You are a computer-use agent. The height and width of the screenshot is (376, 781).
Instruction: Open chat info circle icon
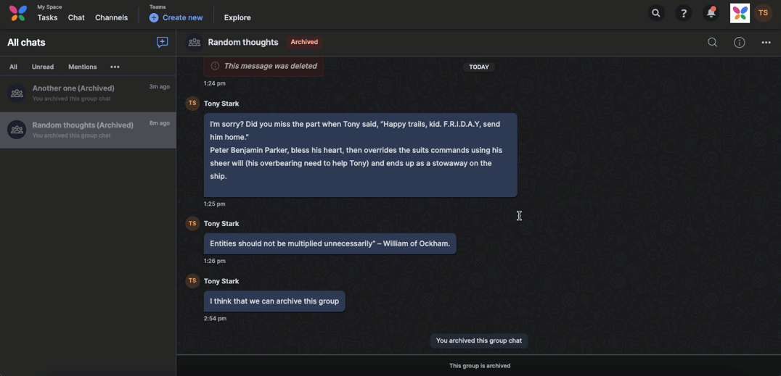pyautogui.click(x=739, y=42)
